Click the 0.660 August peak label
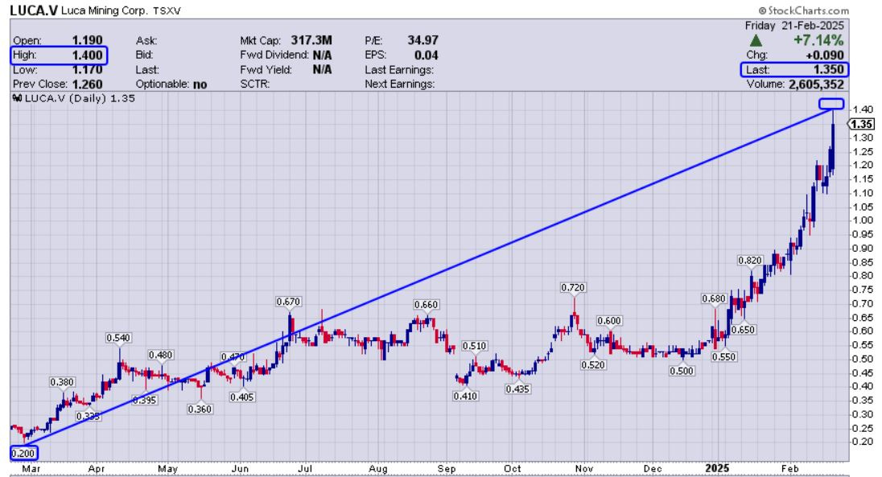This screenshot has width=882, height=477. click(426, 305)
